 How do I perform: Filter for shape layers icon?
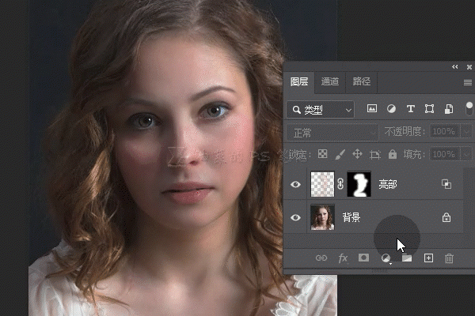click(x=429, y=108)
